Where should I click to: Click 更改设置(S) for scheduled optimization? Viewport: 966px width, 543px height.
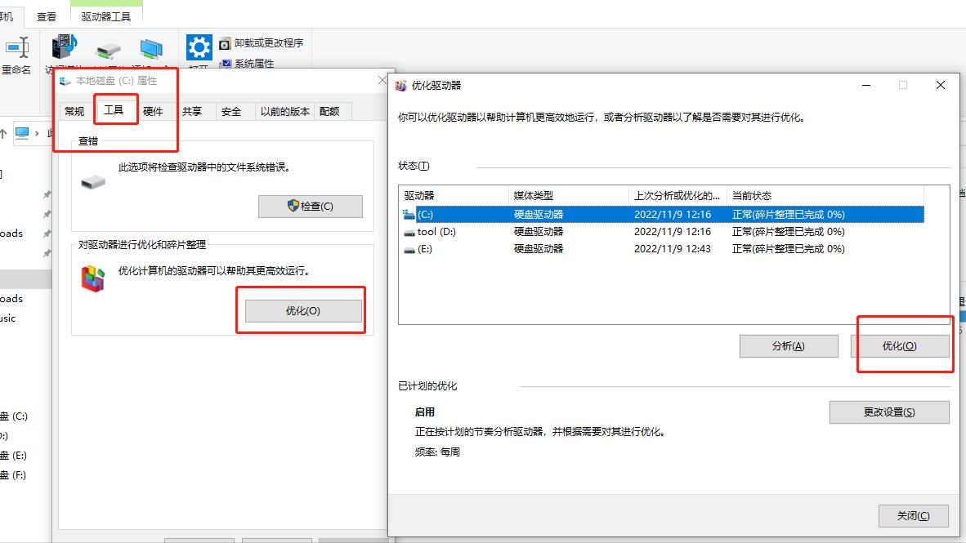point(889,412)
